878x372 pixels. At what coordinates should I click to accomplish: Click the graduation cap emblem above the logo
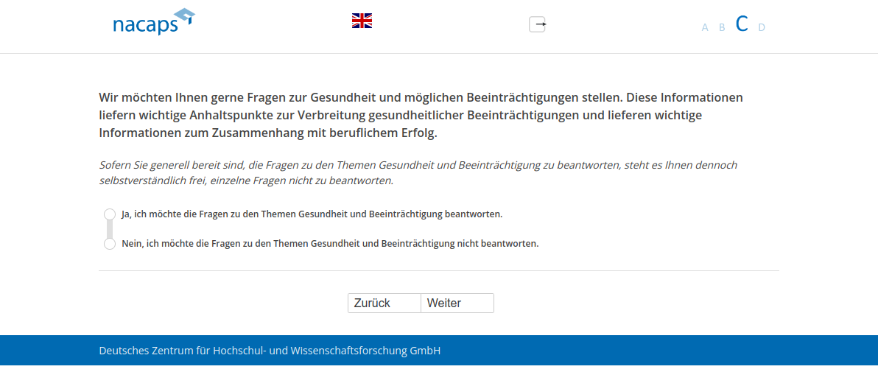pyautogui.click(x=186, y=15)
